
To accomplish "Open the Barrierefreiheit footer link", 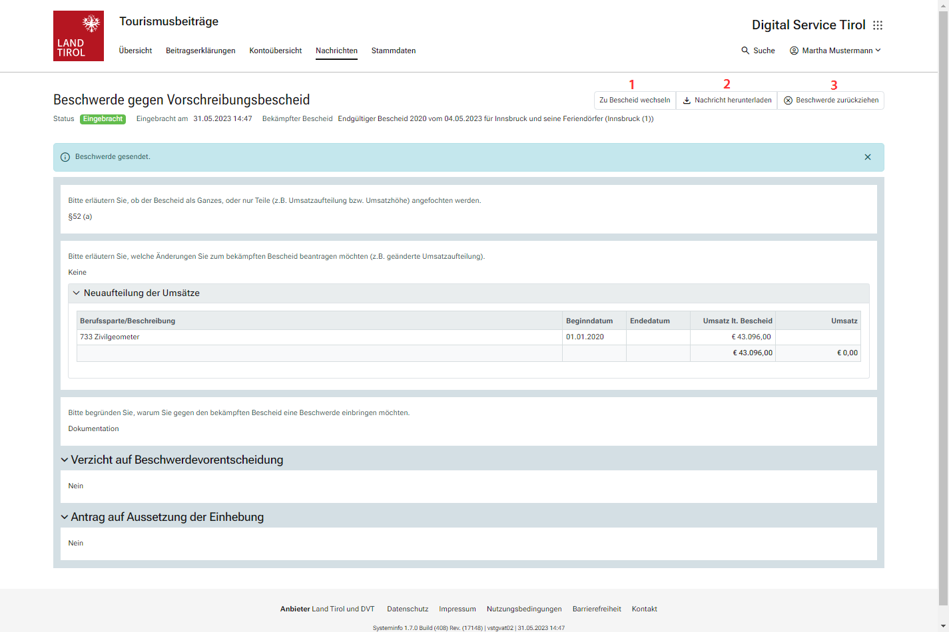I will (597, 609).
